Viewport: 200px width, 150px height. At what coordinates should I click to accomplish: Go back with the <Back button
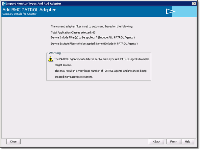[157, 141]
